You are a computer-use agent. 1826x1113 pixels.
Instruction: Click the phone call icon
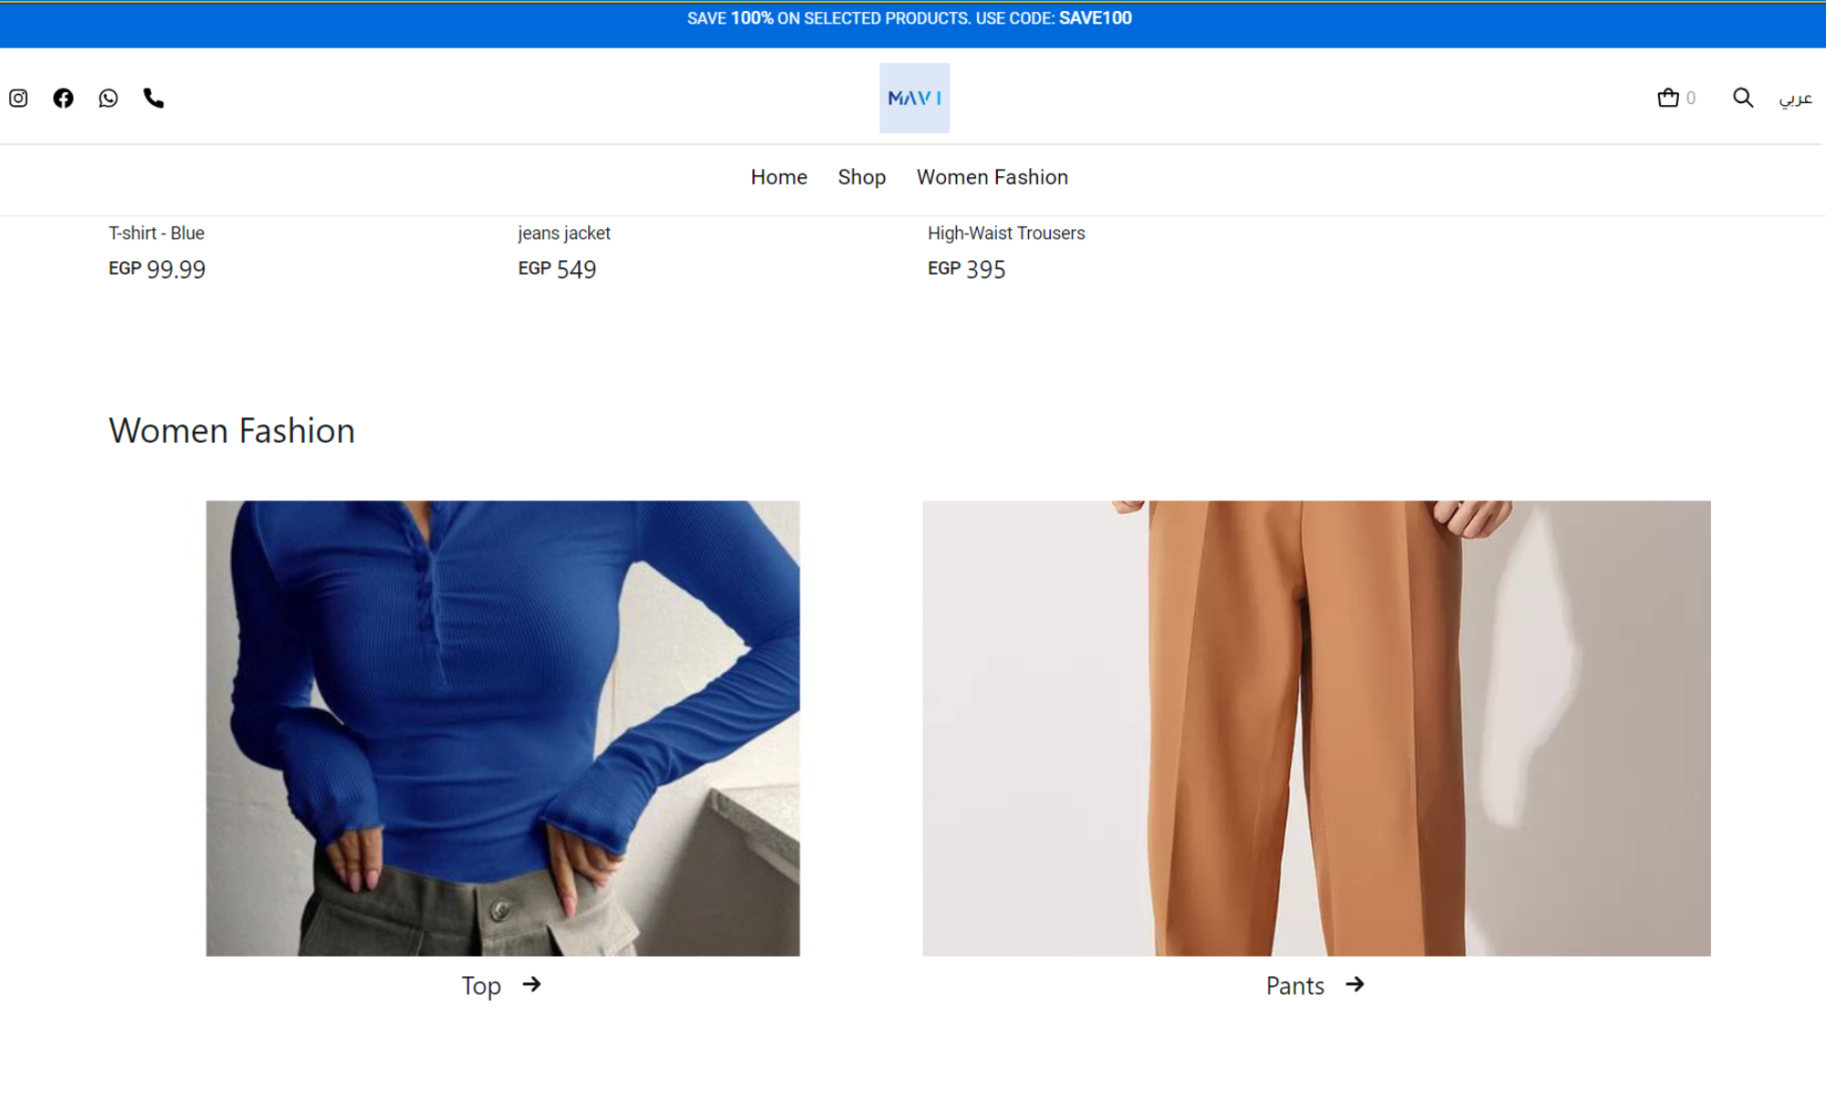[x=153, y=98]
